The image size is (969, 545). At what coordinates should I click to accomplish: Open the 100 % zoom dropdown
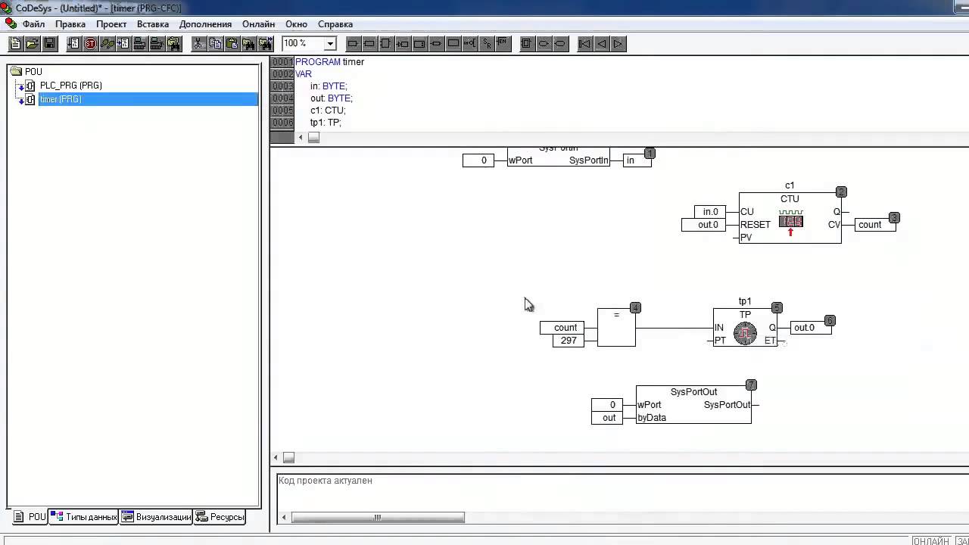pyautogui.click(x=329, y=44)
